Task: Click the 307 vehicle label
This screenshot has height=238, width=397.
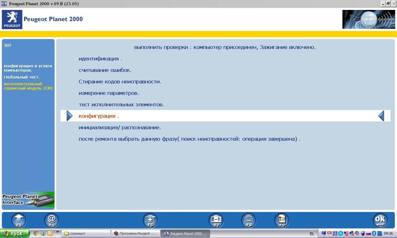Action: point(7,45)
